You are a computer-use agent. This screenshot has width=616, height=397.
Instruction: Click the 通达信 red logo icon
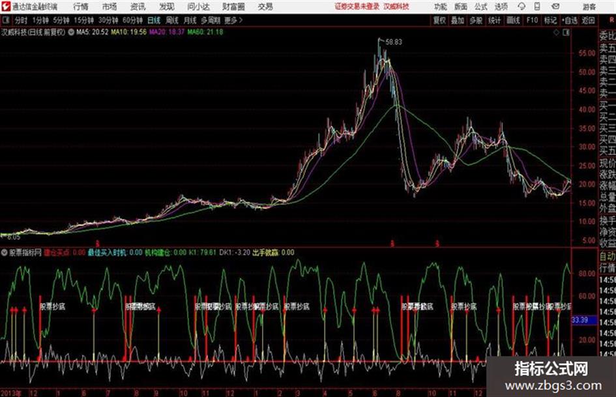pos(6,7)
